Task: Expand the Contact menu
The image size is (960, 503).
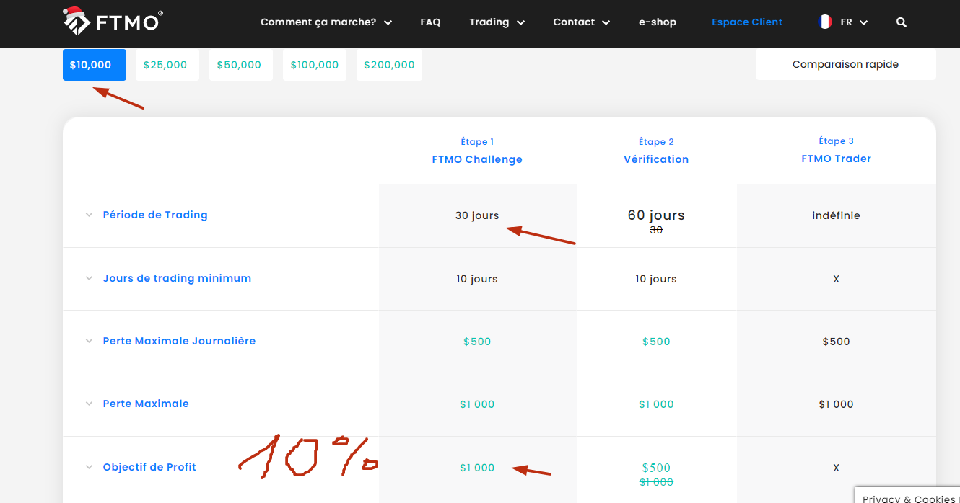Action: coord(581,22)
